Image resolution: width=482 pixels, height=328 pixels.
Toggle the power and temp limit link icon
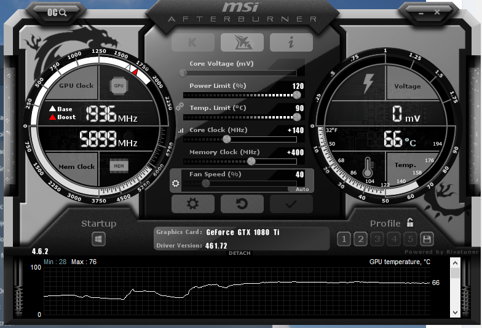(180, 107)
